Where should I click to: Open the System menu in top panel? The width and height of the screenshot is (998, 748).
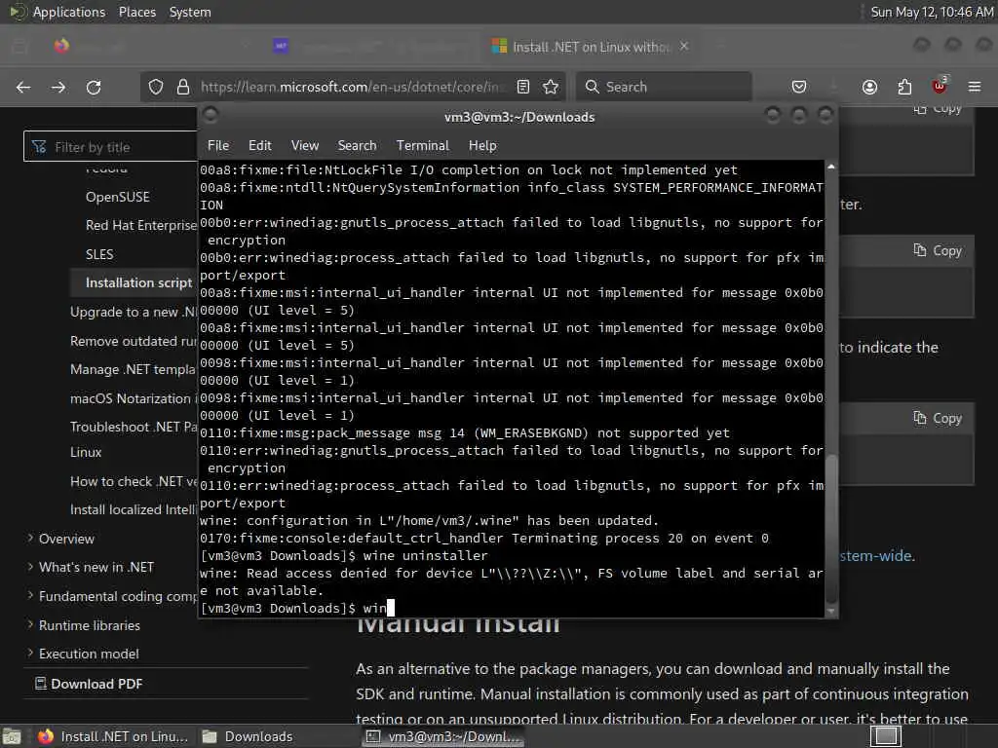point(190,12)
